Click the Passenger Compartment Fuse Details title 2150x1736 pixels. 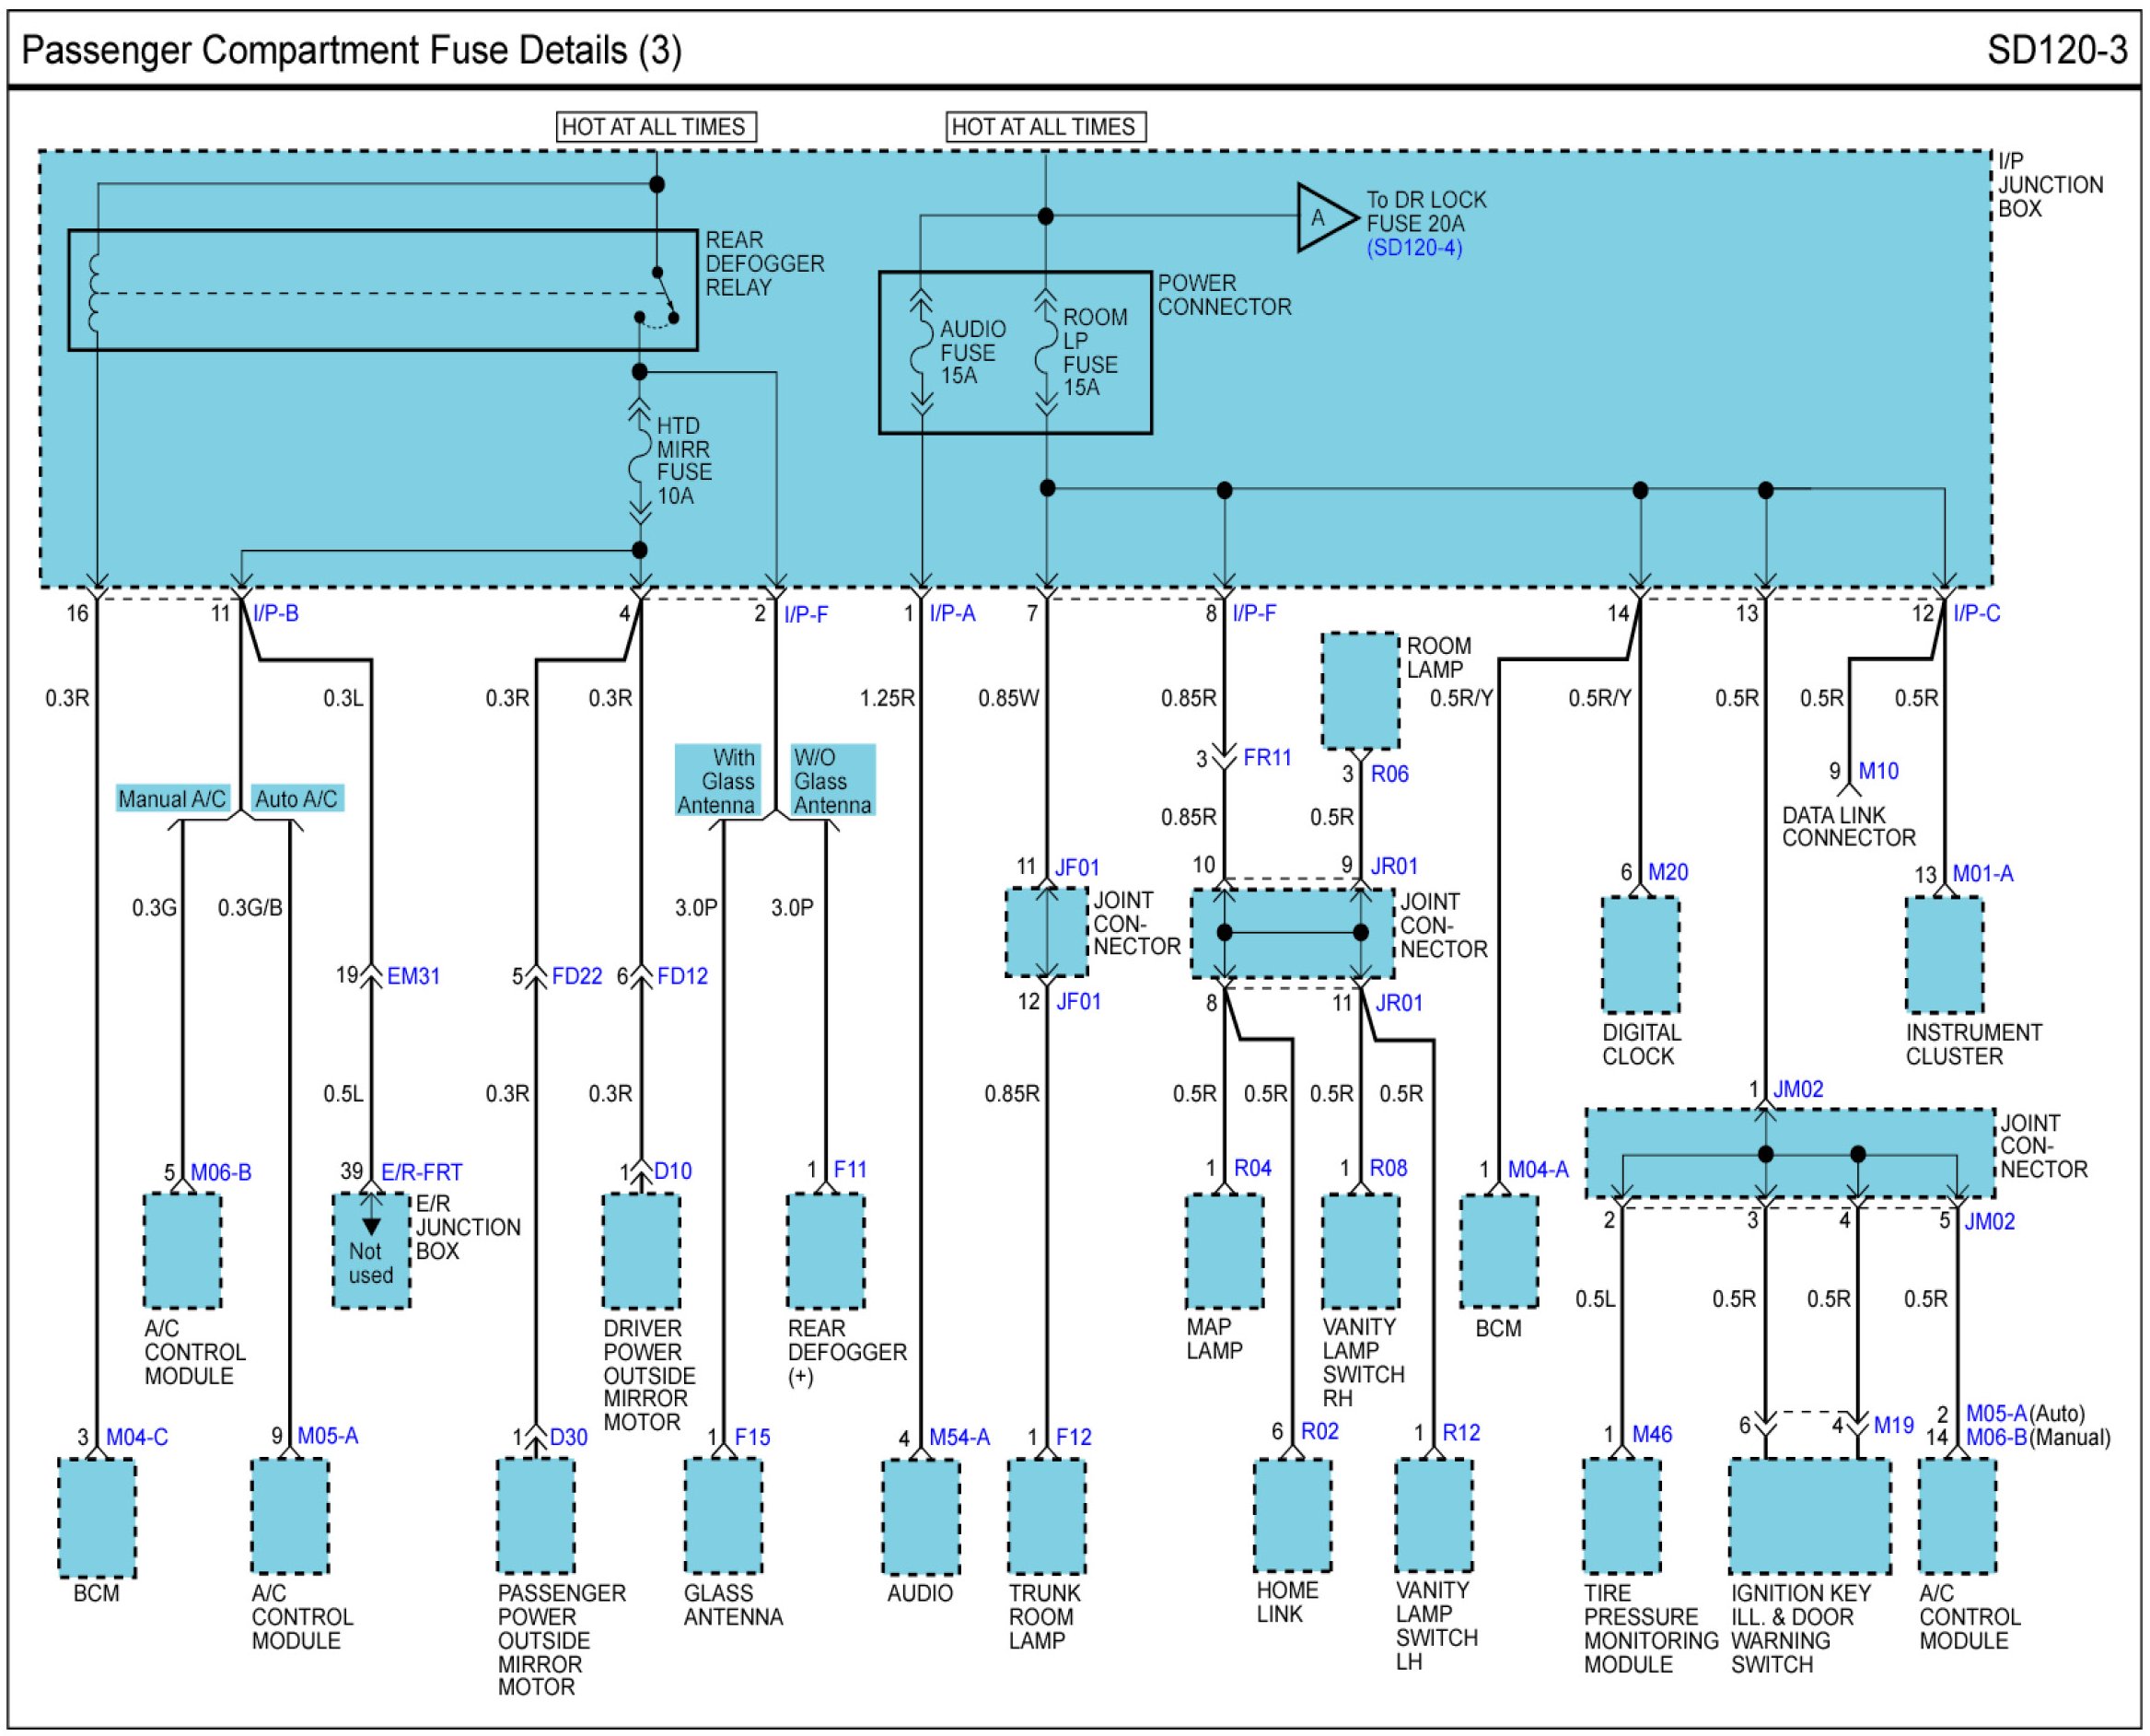point(352,50)
